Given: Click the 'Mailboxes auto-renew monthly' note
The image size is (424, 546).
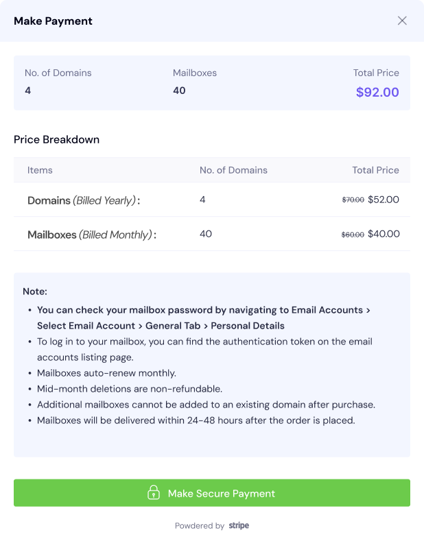Looking at the screenshot, I should pyautogui.click(x=106, y=373).
